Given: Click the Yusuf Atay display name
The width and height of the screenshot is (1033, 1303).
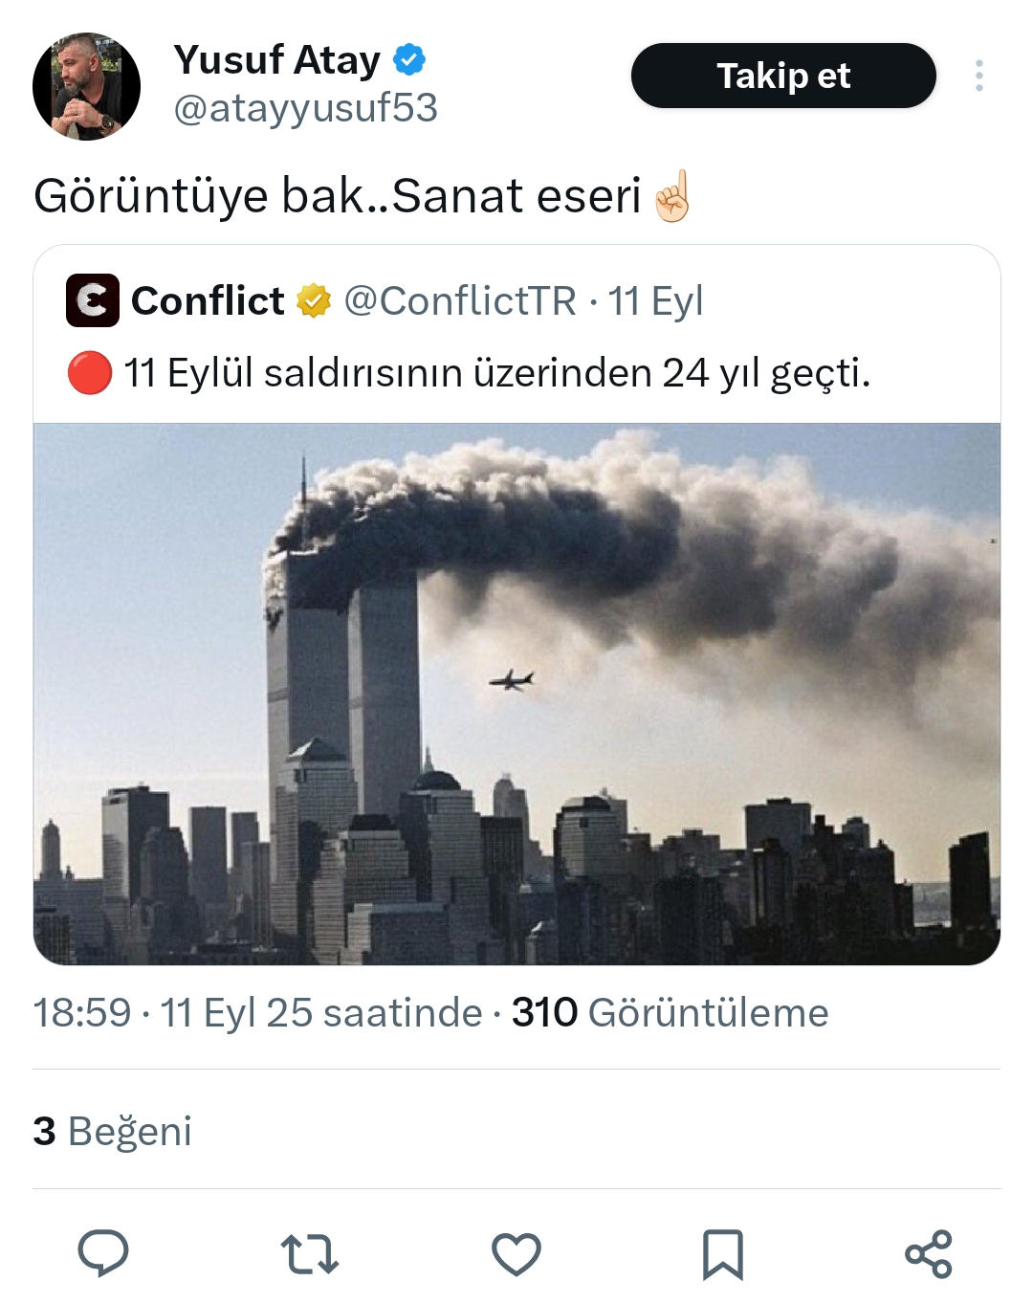Looking at the screenshot, I should pos(277,59).
